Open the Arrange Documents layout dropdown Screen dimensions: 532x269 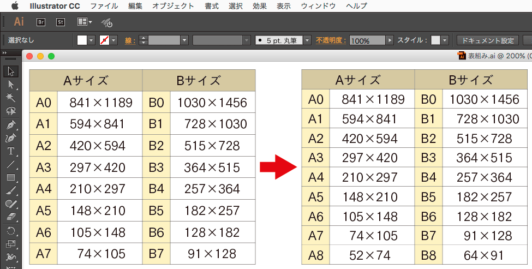tap(85, 22)
